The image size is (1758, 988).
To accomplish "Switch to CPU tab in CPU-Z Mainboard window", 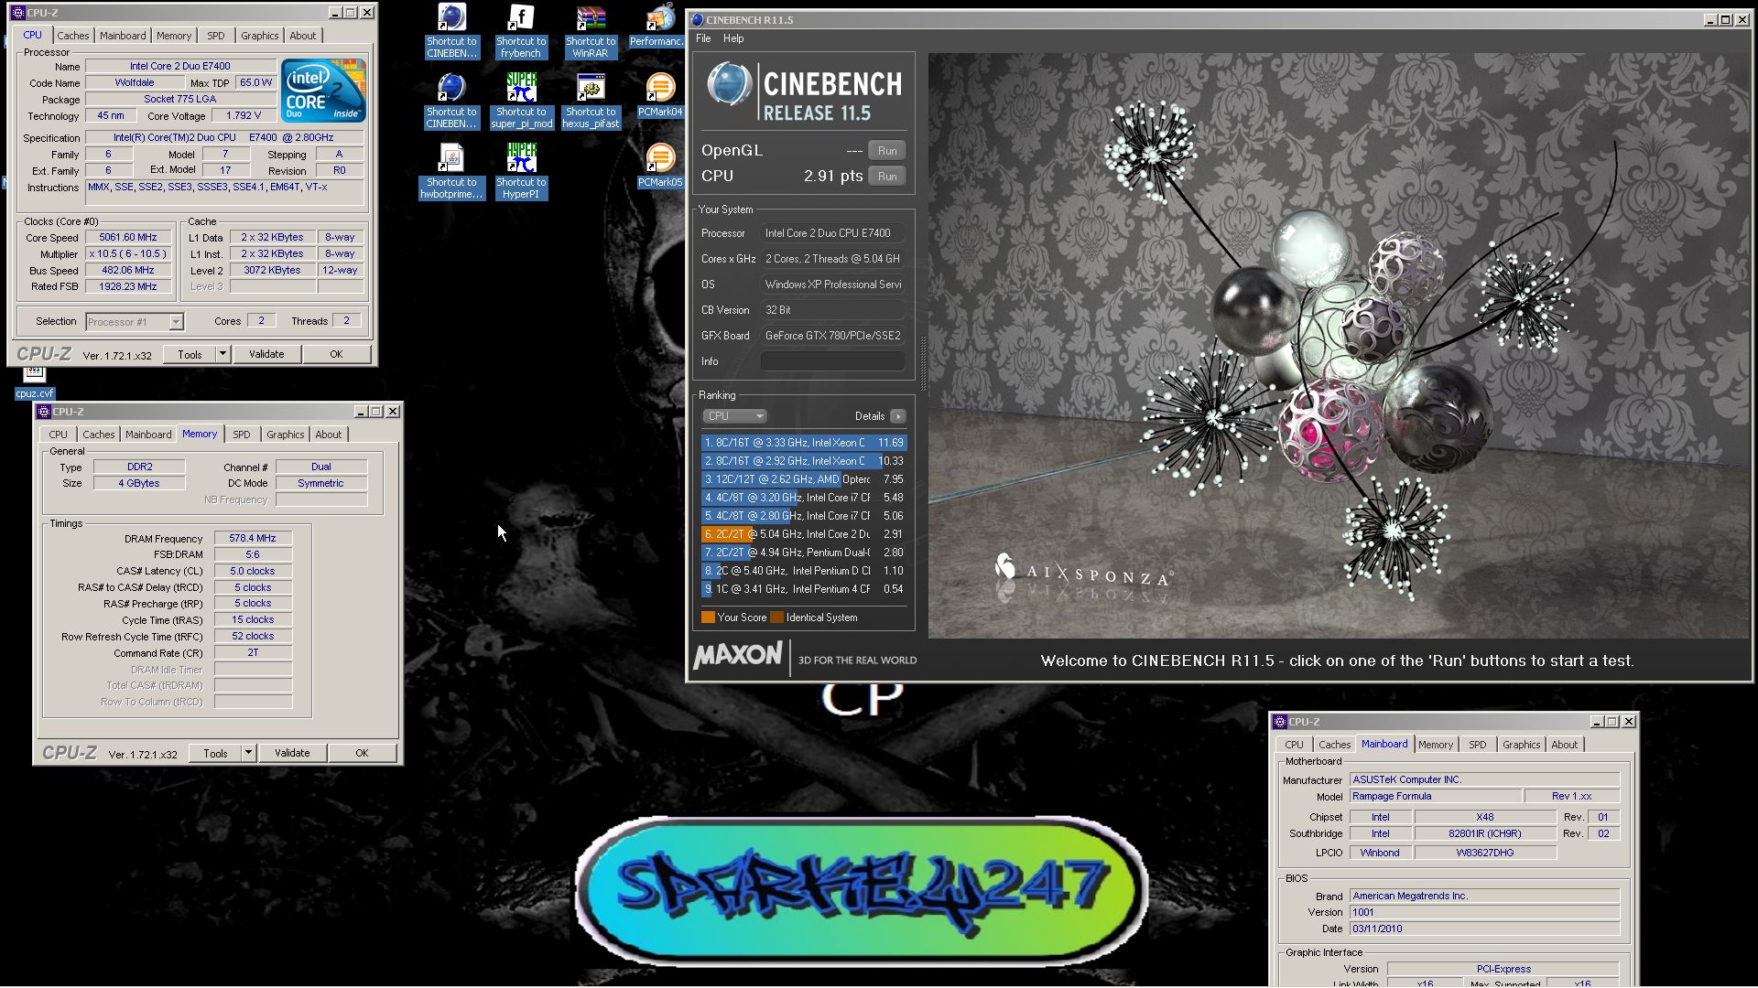I will pos(1294,745).
